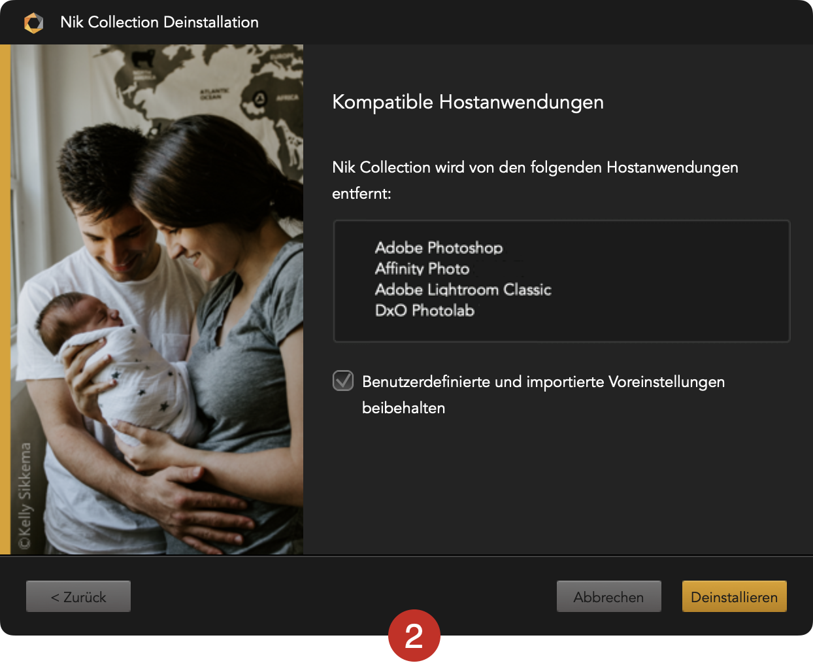Go back with the Zurück button

pos(78,596)
